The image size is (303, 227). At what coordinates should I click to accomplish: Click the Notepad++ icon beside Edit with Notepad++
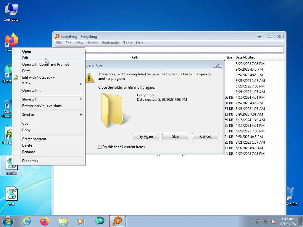pyautogui.click(x=16, y=77)
